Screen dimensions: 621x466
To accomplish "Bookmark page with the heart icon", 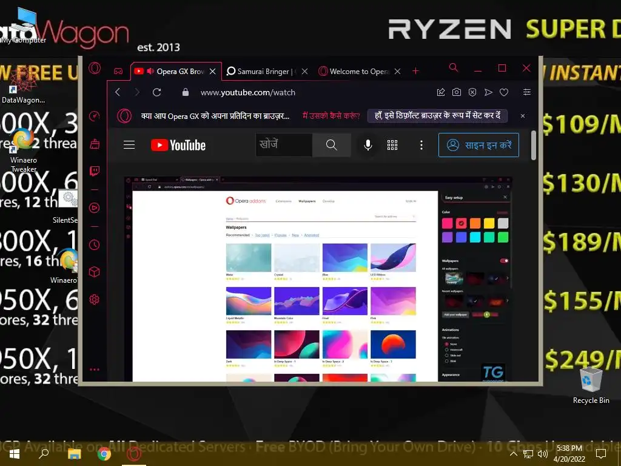I will pos(504,92).
